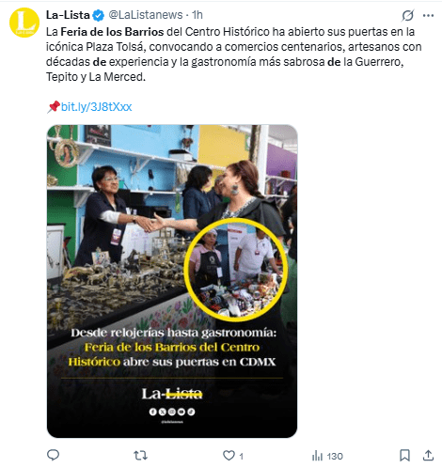
Task: Open the three-dot more options menu
Action: (428, 15)
